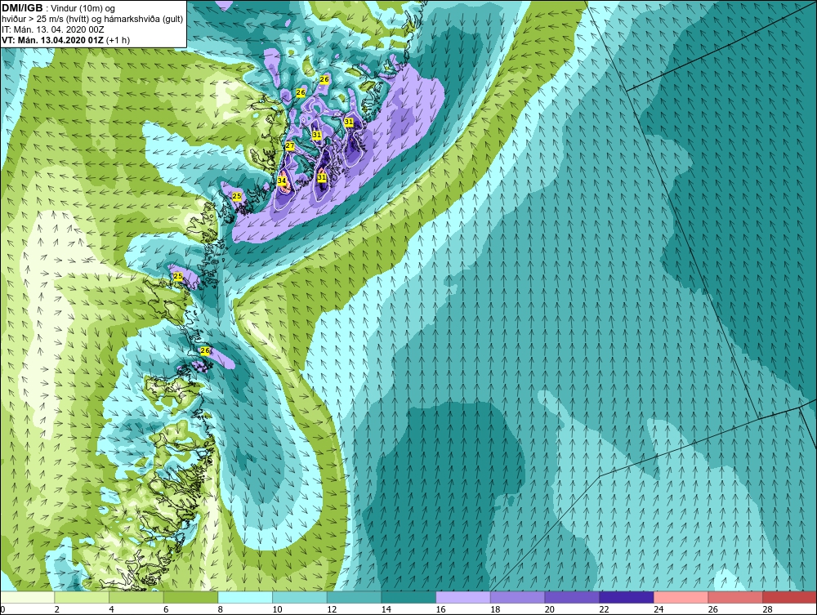Click the 6–8 m/s olive green legend swatch
The image size is (817, 615).
(x=190, y=597)
